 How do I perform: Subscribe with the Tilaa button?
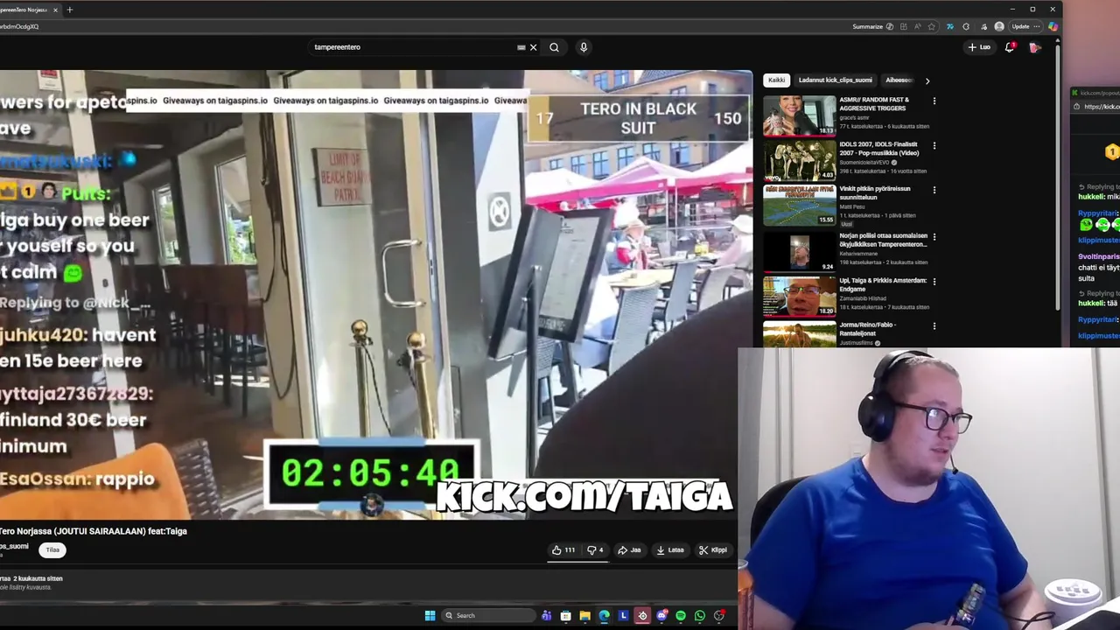coord(52,550)
